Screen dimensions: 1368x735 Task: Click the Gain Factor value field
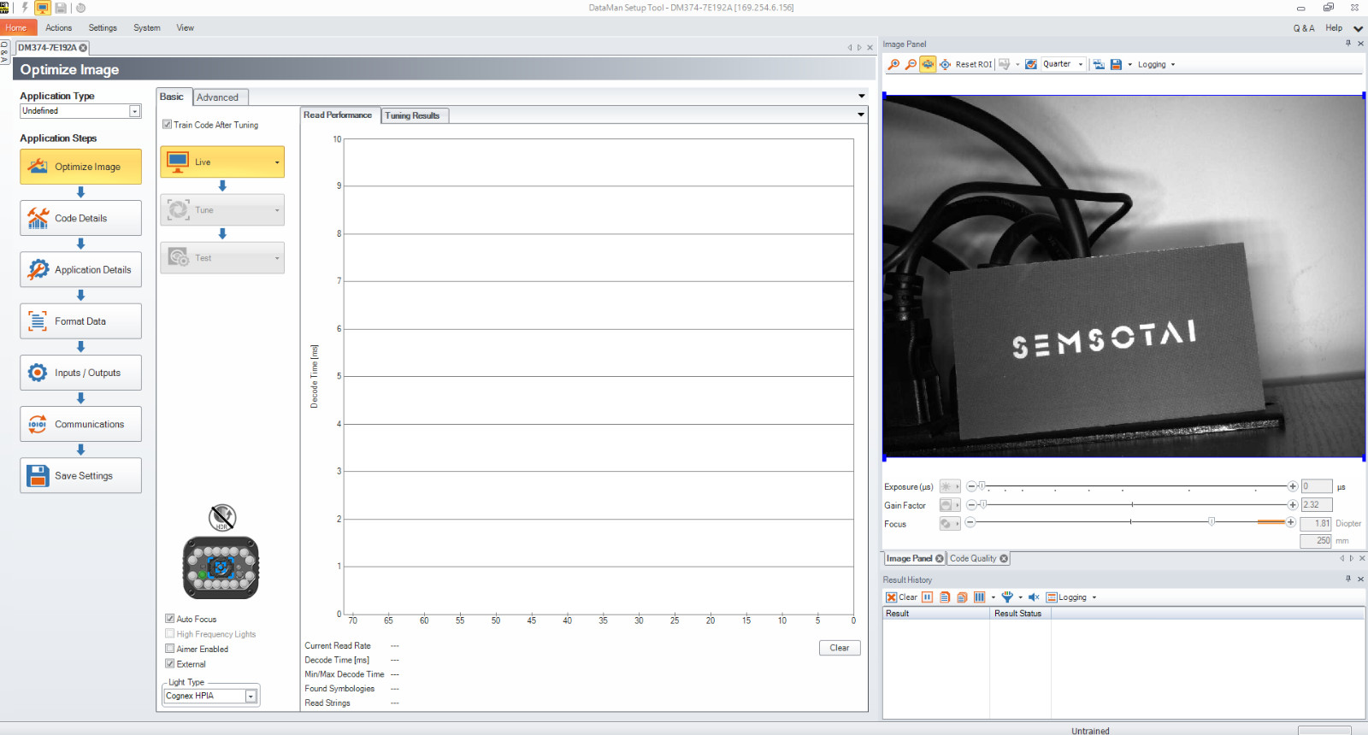1317,505
